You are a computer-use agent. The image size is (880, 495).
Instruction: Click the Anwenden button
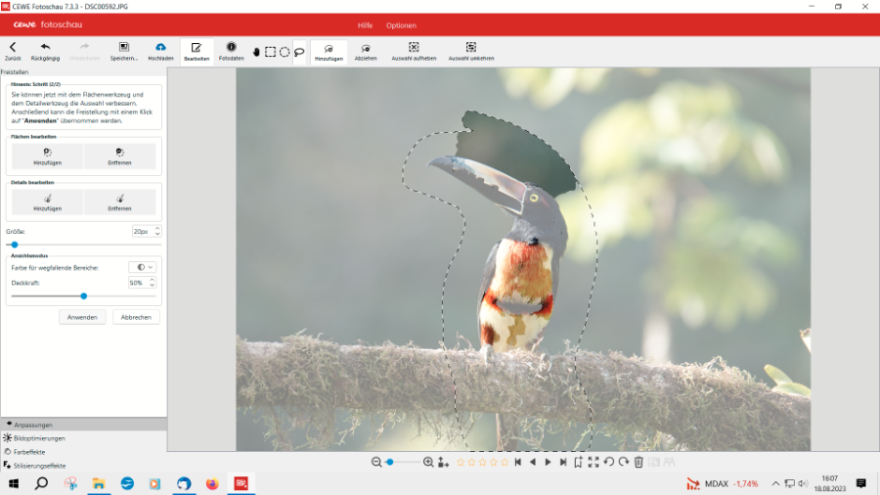pos(82,317)
